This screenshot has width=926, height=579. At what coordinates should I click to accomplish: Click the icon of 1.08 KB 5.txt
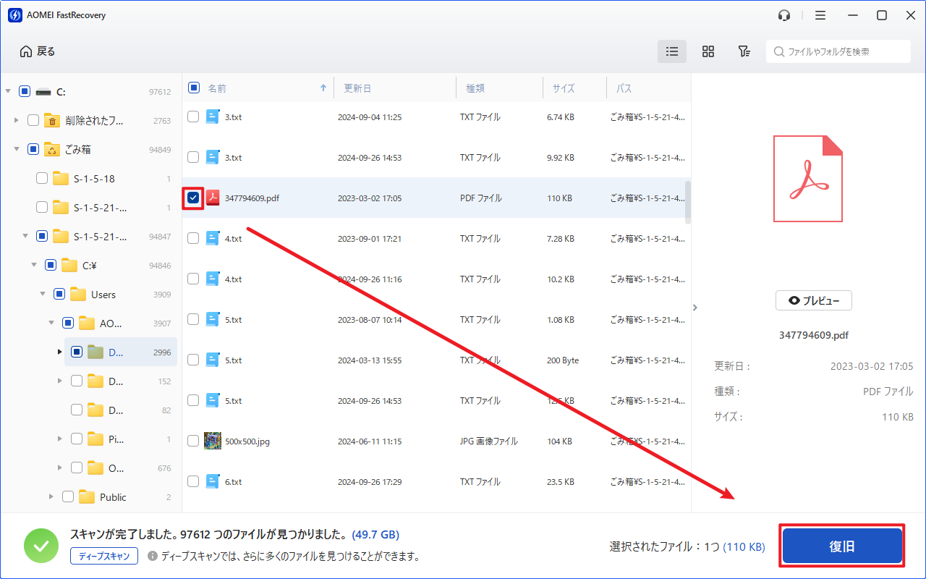pyautogui.click(x=213, y=319)
